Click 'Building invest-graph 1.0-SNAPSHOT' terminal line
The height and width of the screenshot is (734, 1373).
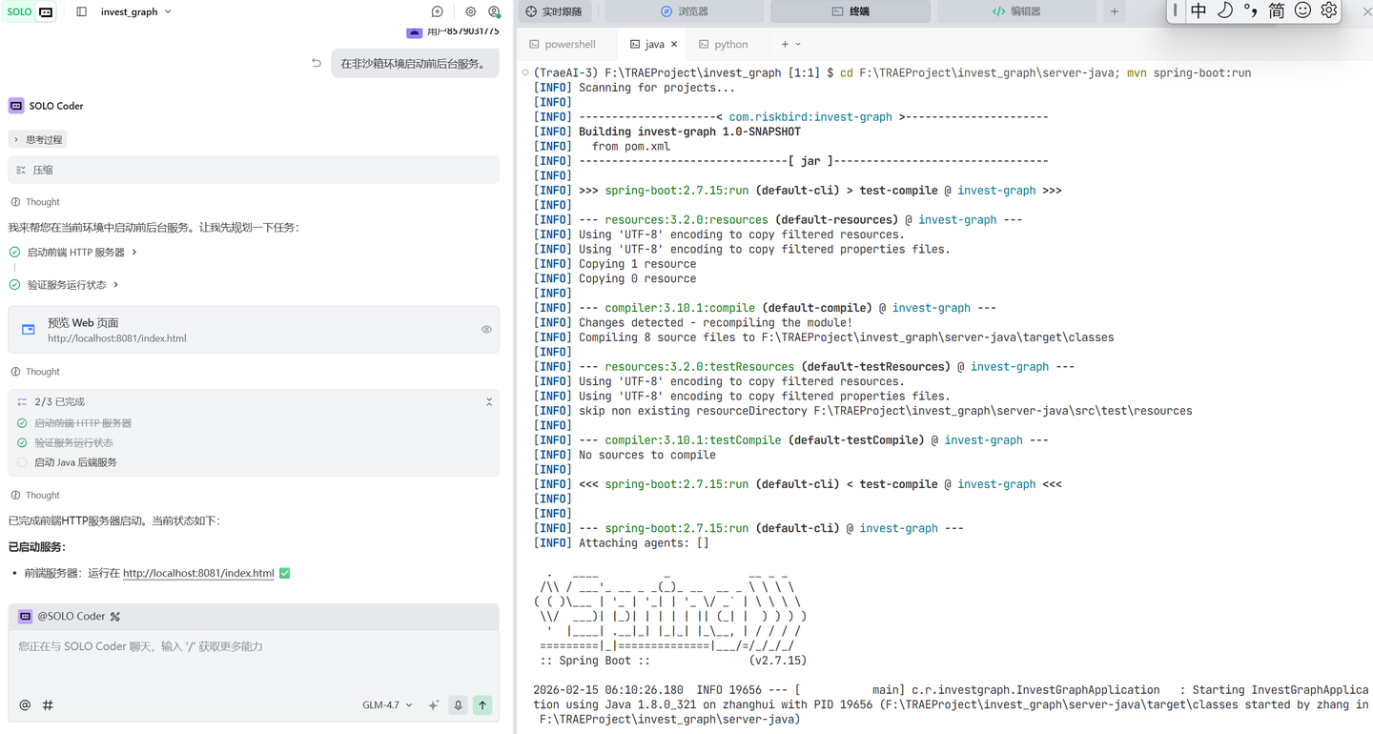click(x=689, y=132)
